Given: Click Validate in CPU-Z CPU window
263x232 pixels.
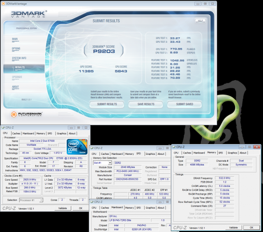Looking at the screenshot, I should (62, 208).
